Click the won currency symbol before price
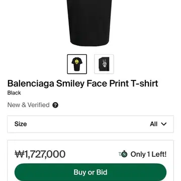This screenshot has width=181, height=181. tap(20, 154)
